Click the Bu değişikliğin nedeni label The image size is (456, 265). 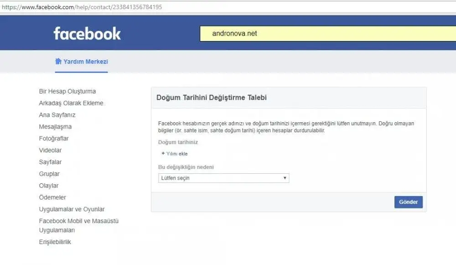(x=186, y=167)
